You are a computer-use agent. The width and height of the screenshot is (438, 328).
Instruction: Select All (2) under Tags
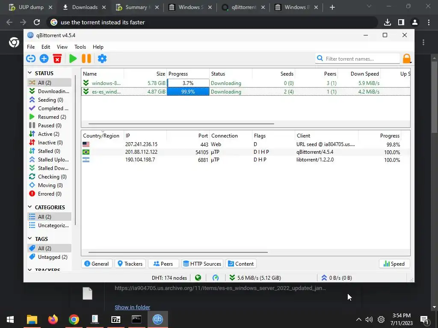[x=50, y=248]
